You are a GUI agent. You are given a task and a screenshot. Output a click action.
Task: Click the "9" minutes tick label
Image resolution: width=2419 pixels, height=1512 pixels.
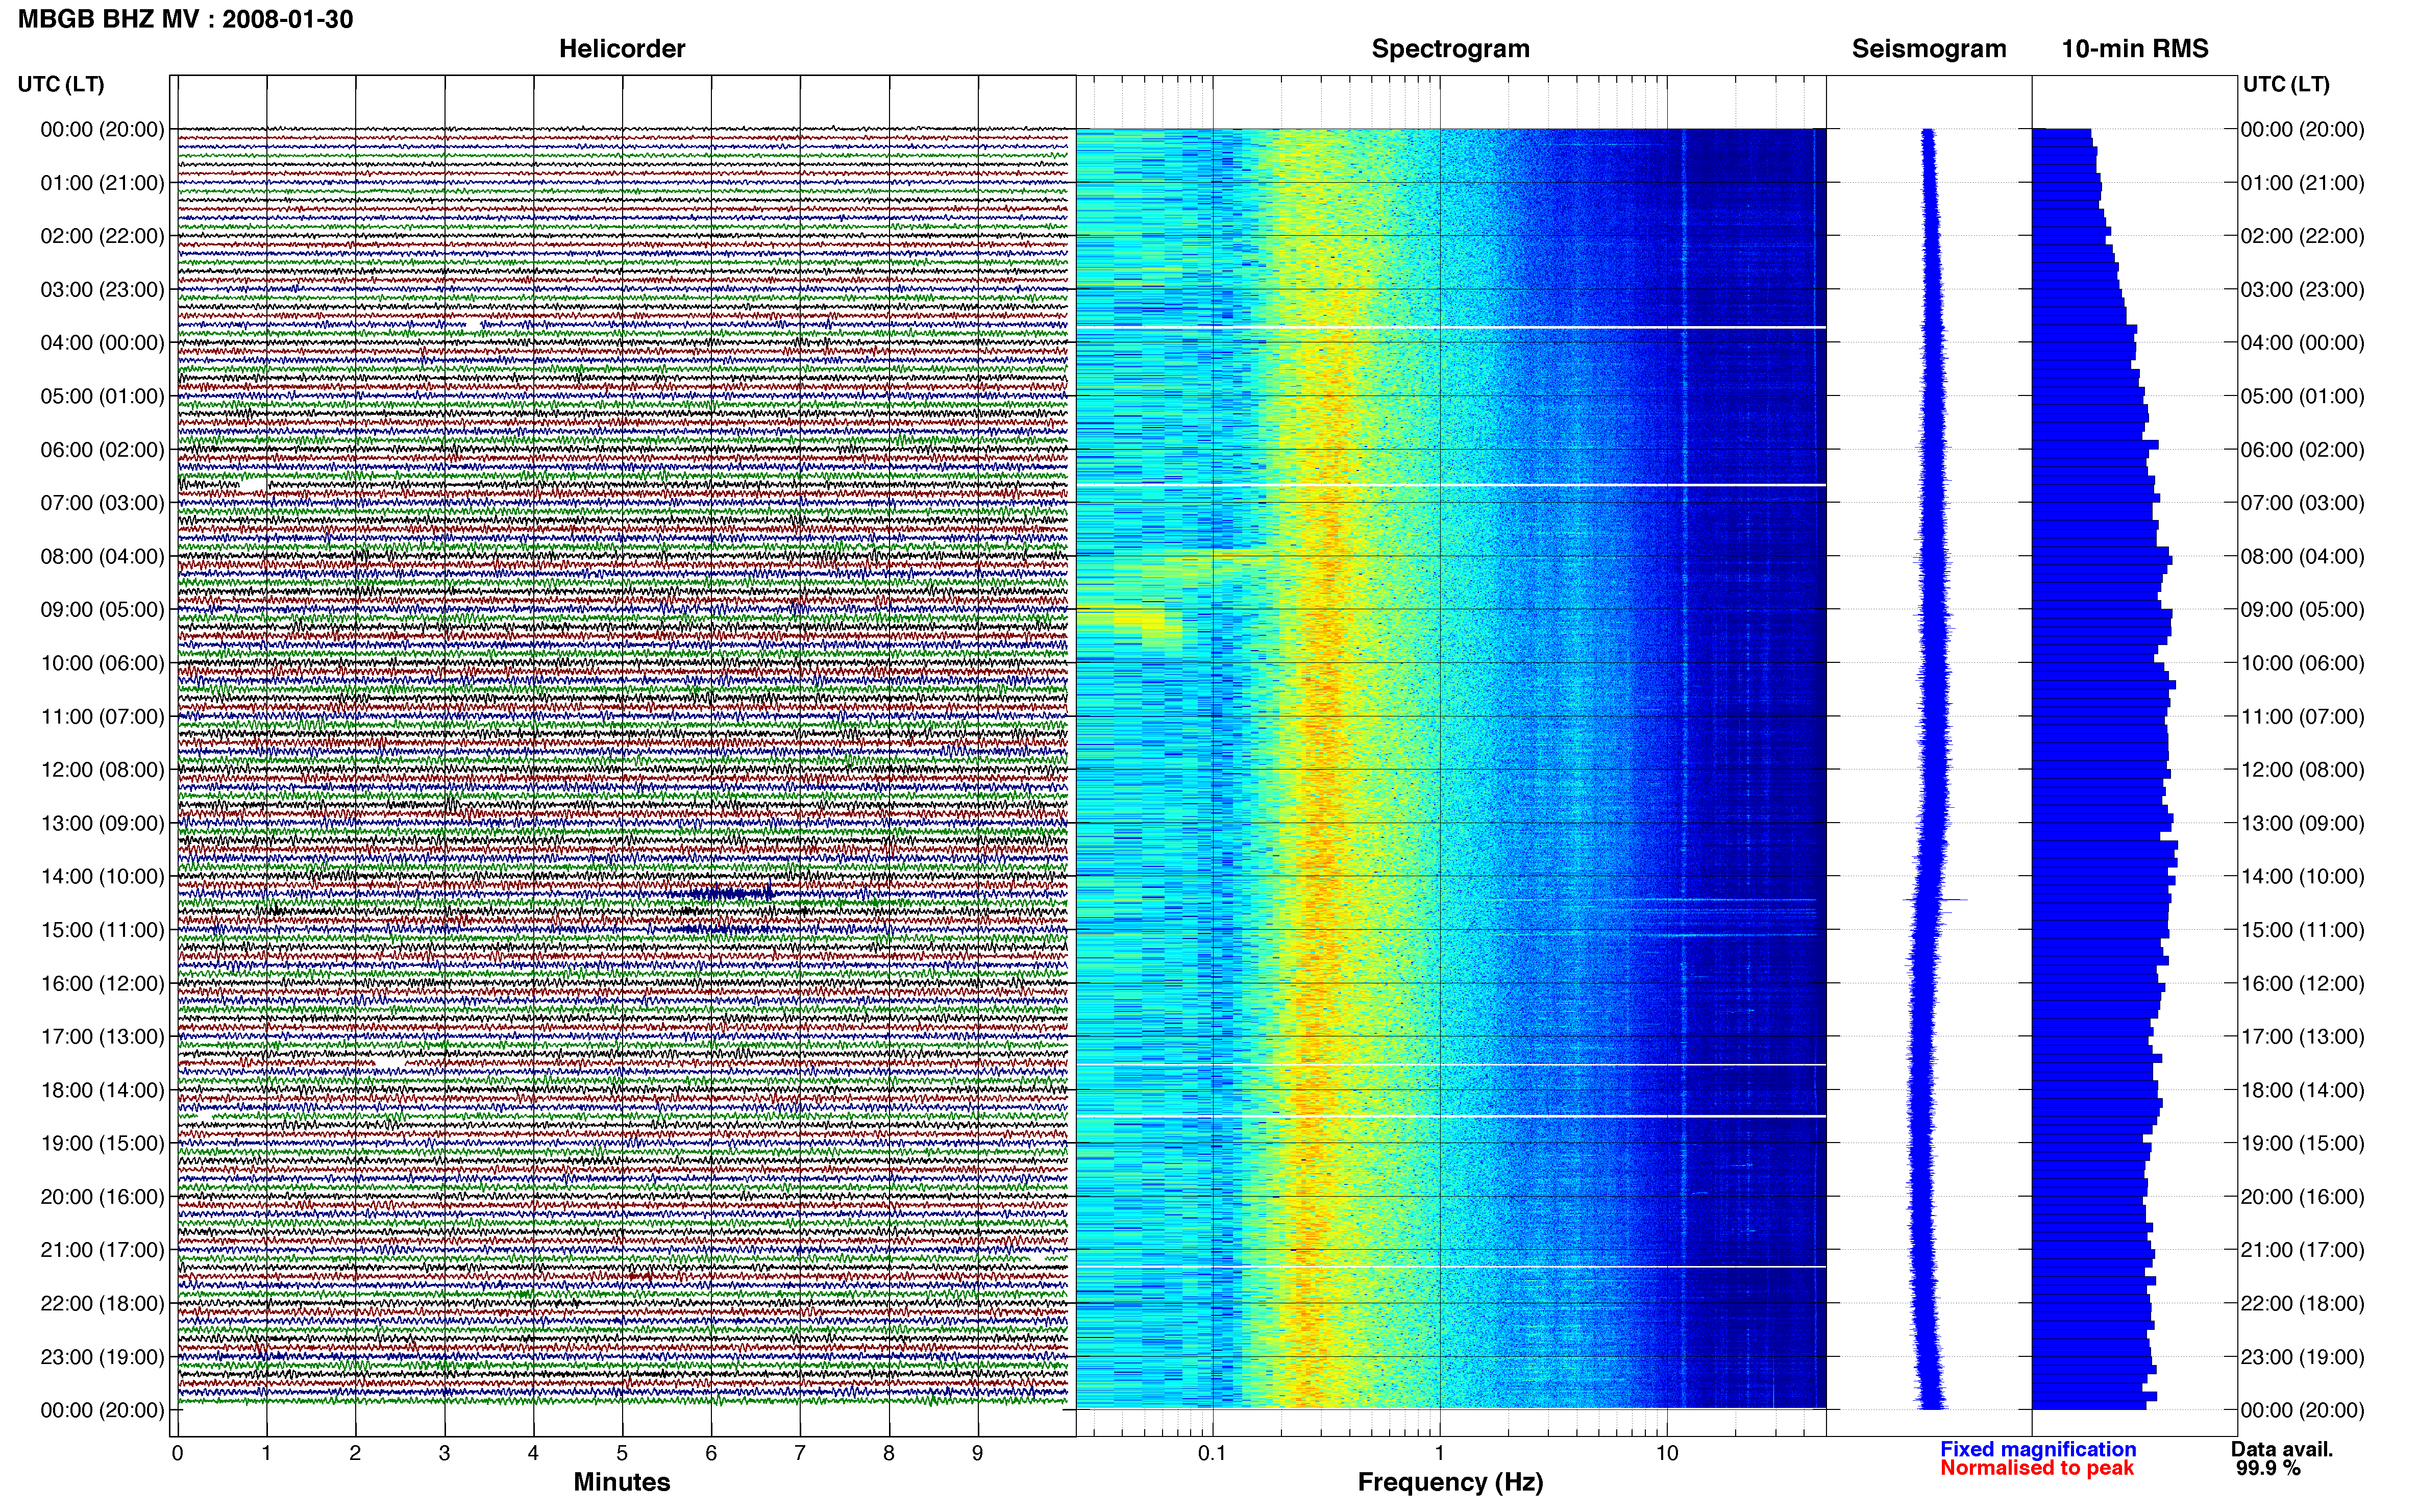978,1453
